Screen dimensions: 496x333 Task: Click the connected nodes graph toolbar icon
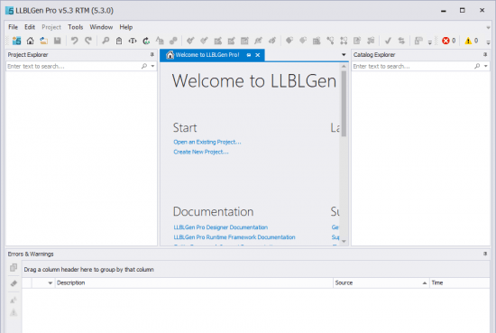pyautogui.click(x=330, y=41)
